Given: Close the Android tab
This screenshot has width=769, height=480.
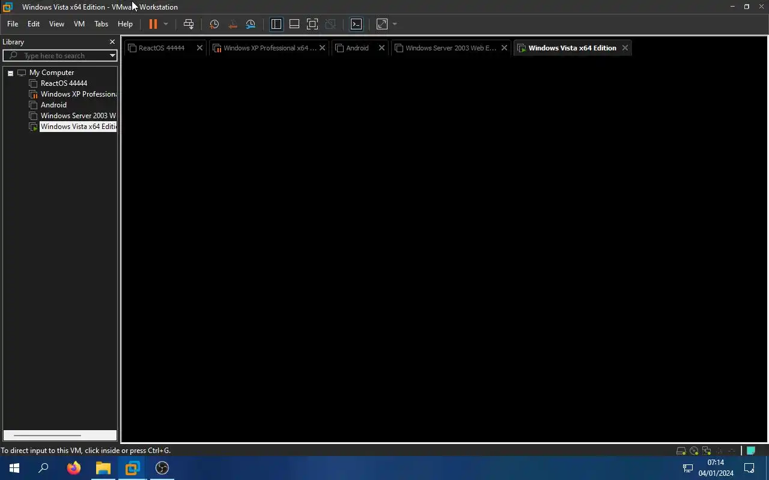Looking at the screenshot, I should tap(381, 48).
